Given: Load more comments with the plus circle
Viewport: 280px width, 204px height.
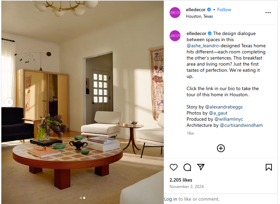Looking at the screenshot, I should [x=221, y=148].
